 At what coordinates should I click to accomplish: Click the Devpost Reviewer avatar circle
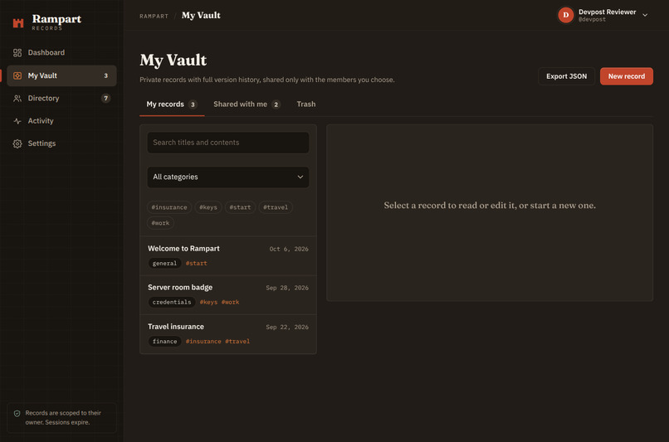pos(566,15)
